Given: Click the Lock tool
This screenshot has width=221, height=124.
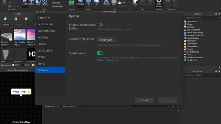Looking at the screenshot, I should click(122, 3).
